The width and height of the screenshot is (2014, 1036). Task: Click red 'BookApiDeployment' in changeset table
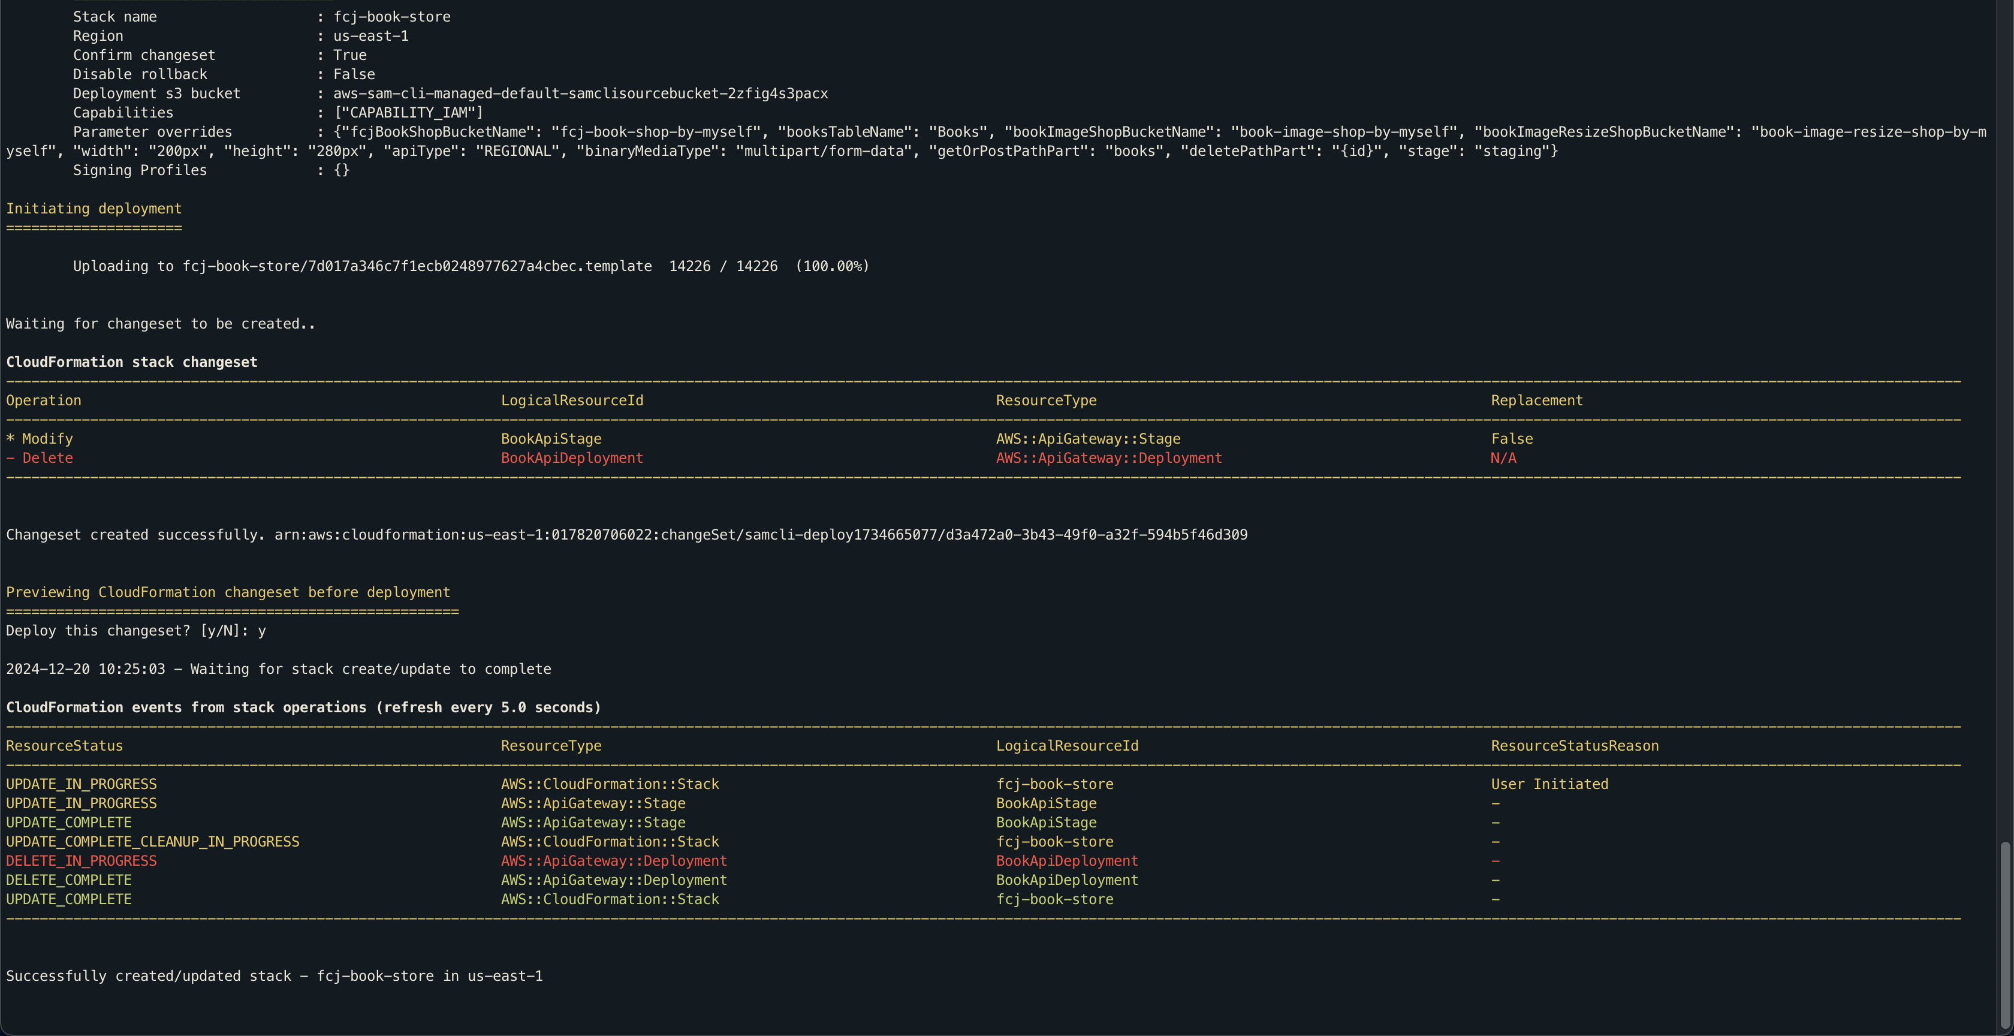click(572, 458)
